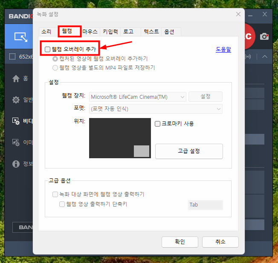Viewport: 278px width, 263px height.
Task: Open Video settings via the film-gear icon
Action: pos(16,121)
